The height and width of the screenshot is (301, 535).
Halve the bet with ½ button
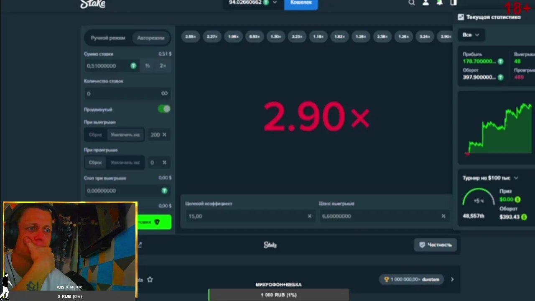coord(147,66)
